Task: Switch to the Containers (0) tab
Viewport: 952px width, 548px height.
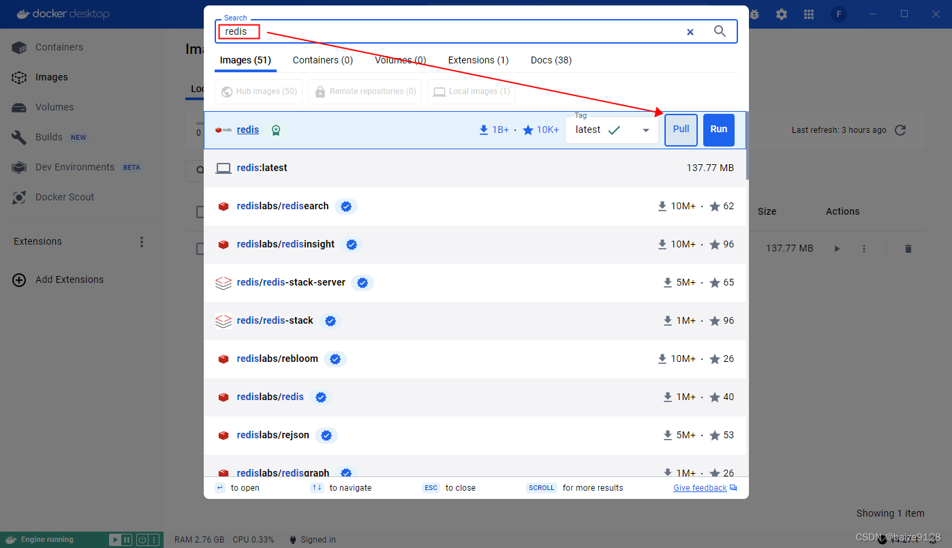Action: click(x=323, y=60)
